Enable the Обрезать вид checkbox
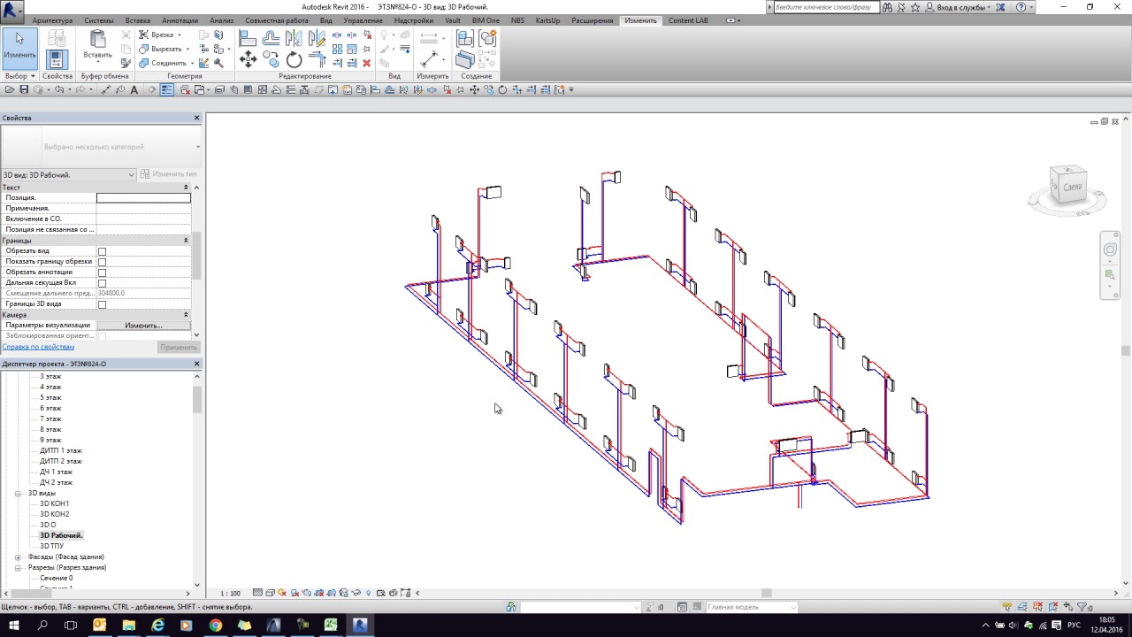This screenshot has width=1132, height=637. pos(102,251)
